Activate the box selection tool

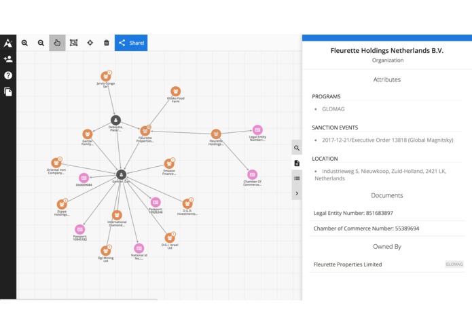pyautogui.click(x=74, y=43)
